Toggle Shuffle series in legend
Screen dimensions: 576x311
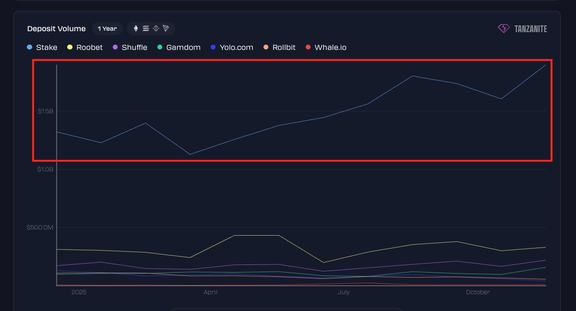[130, 48]
